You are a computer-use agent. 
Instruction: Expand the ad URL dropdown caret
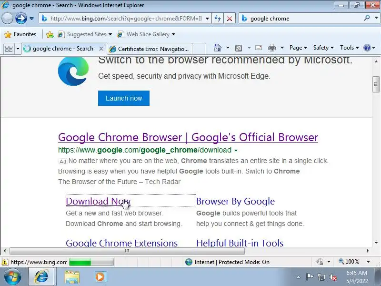(x=236, y=151)
